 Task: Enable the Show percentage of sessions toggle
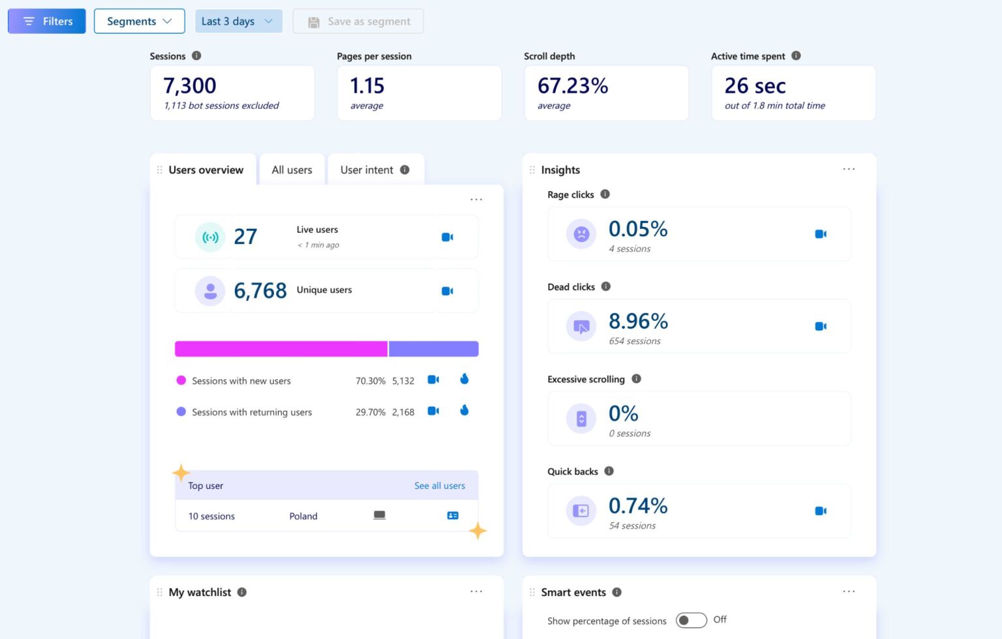tap(691, 620)
